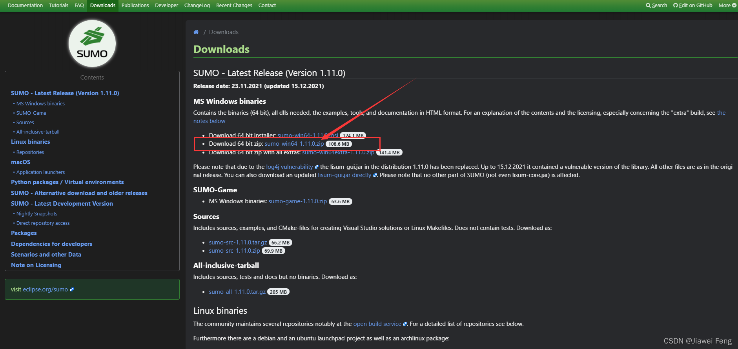Click external icon after lisum-gui.jar directly
The image size is (738, 349).
pyautogui.click(x=375, y=175)
